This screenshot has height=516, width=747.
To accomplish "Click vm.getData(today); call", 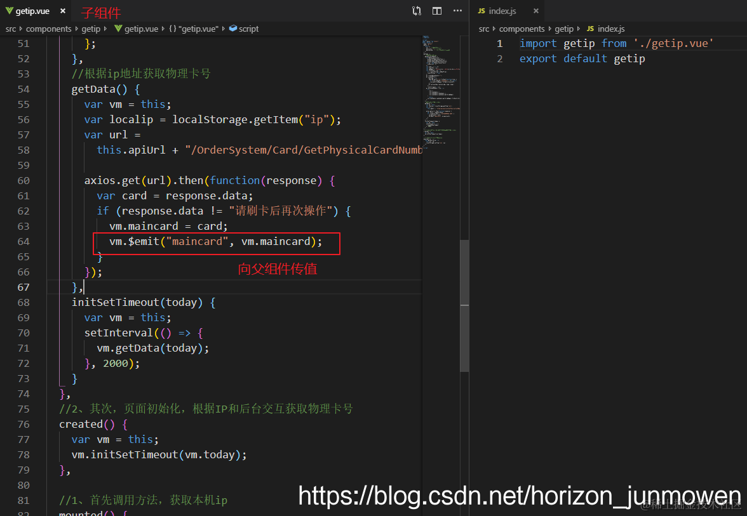I will [153, 348].
